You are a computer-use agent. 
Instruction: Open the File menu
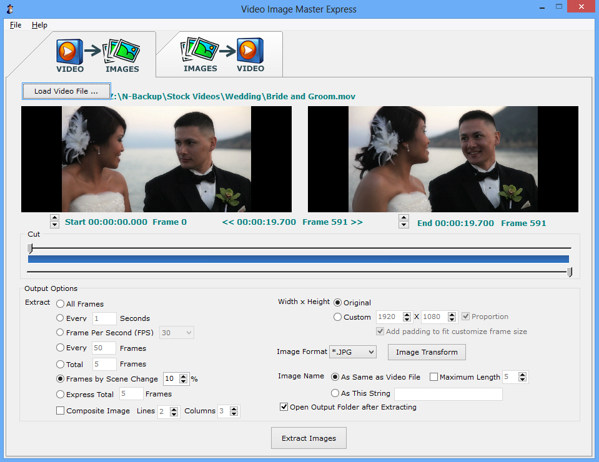point(15,25)
